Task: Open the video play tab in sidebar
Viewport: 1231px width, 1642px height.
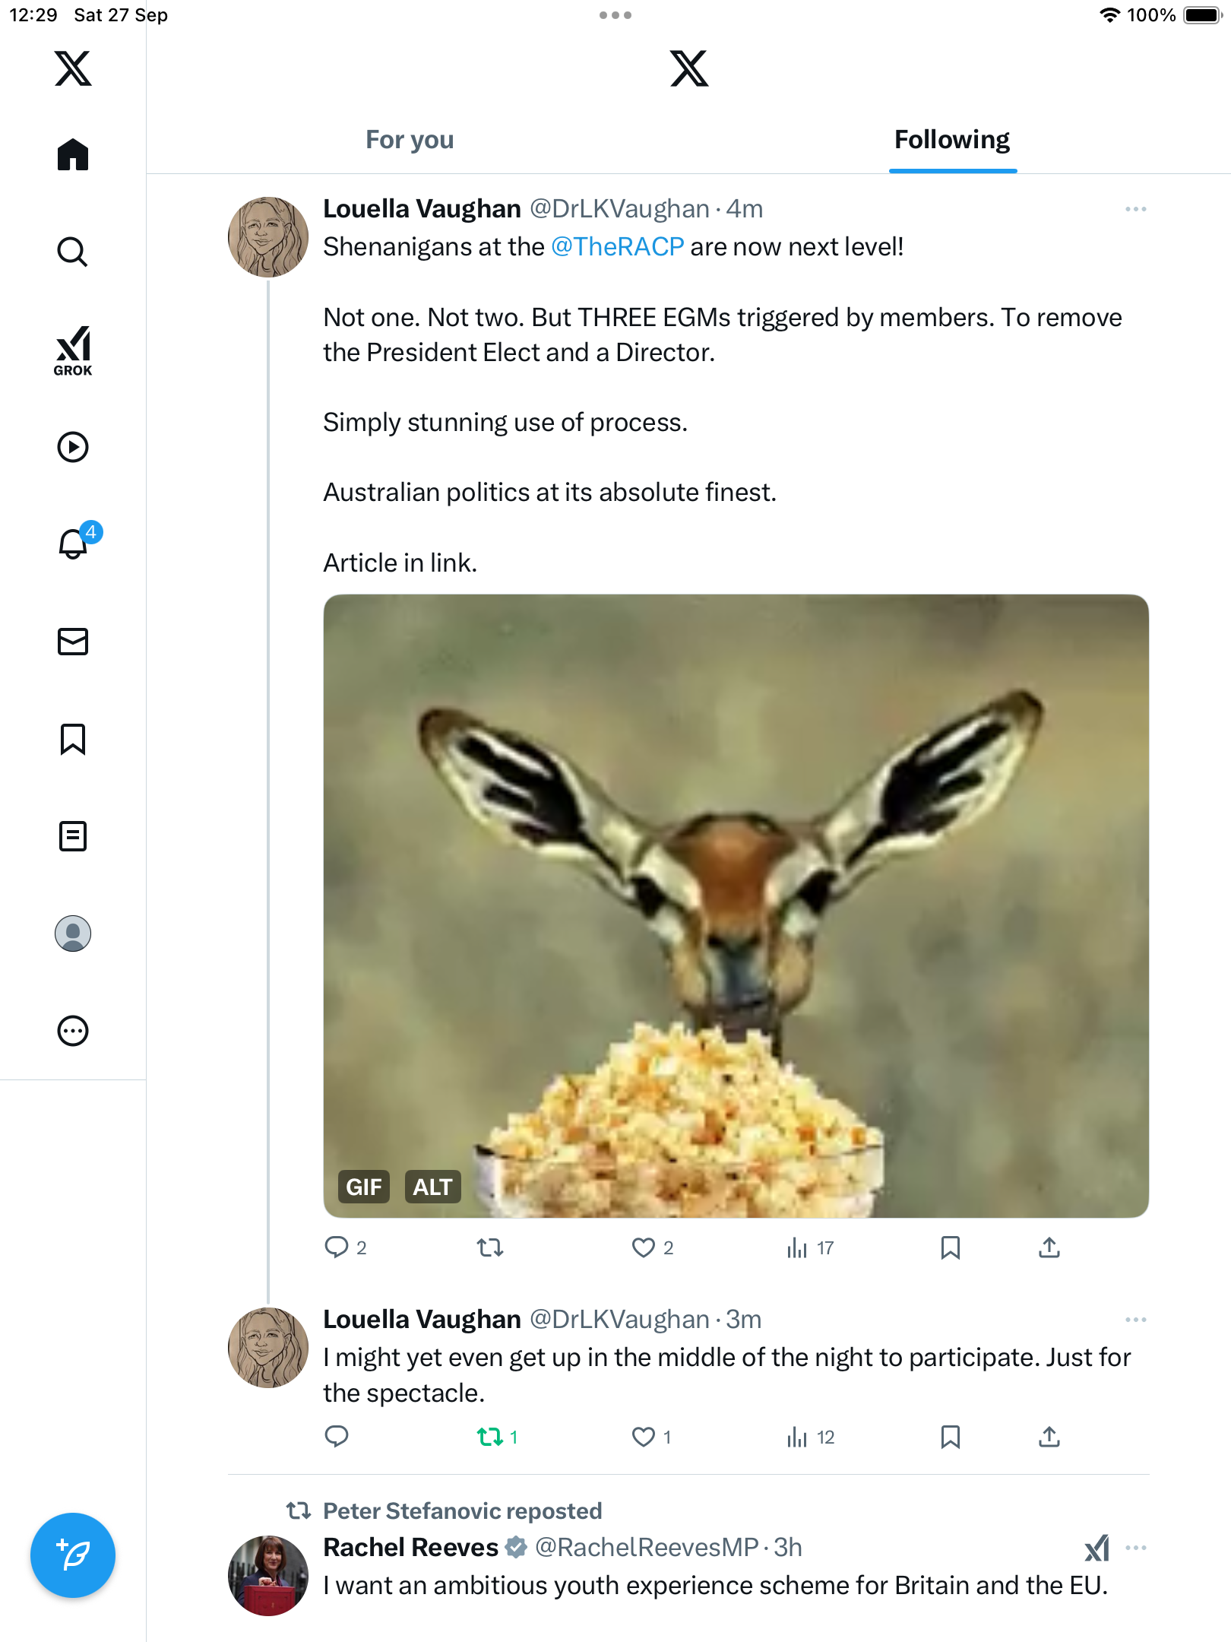Action: point(73,447)
